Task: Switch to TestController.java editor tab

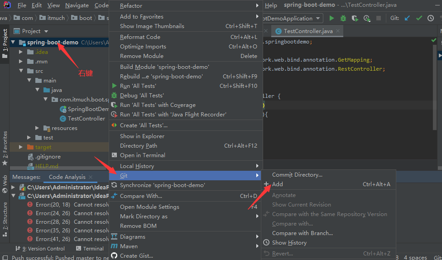Action: (308, 31)
